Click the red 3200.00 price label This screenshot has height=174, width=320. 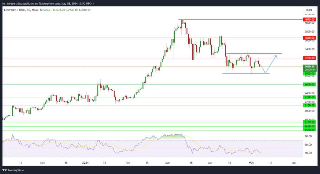[309, 58]
